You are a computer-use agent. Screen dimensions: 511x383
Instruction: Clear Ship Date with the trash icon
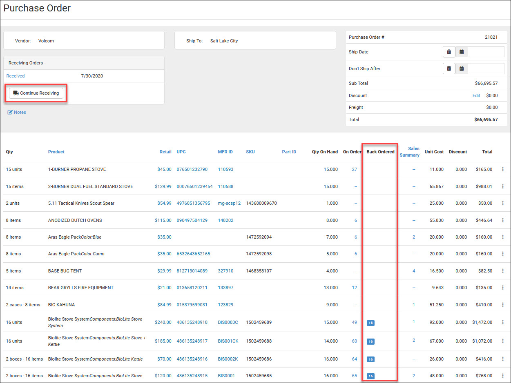(x=449, y=52)
